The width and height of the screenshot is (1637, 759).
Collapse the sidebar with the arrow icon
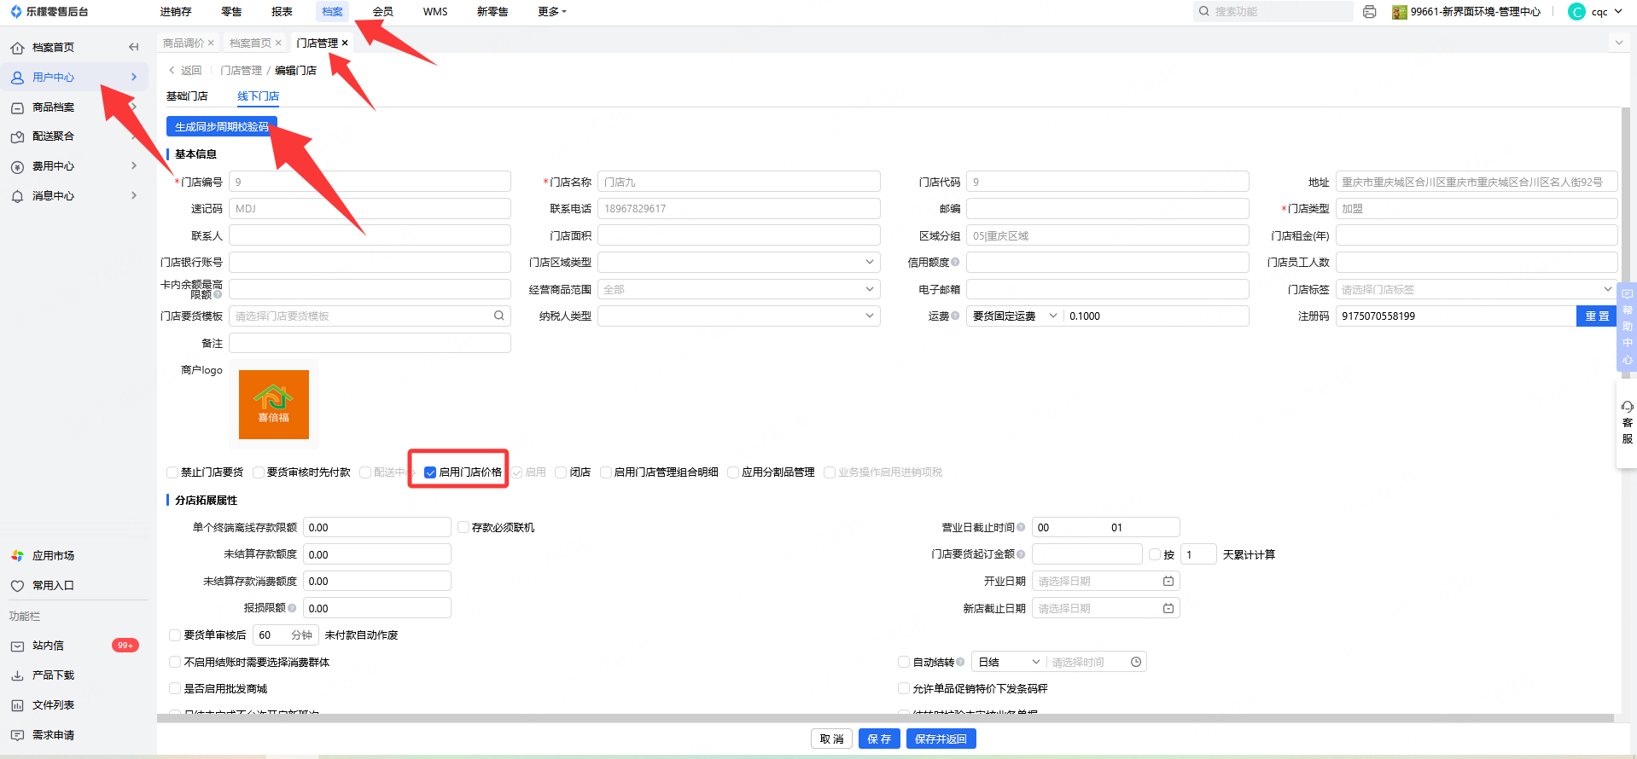pyautogui.click(x=133, y=47)
